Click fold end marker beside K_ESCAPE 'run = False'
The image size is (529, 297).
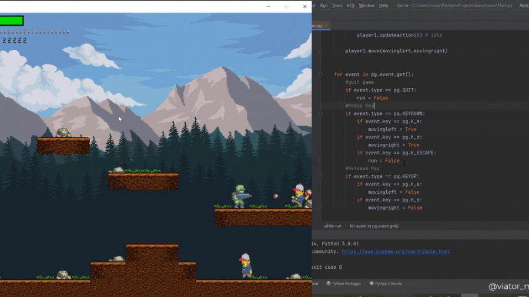[x=320, y=161]
